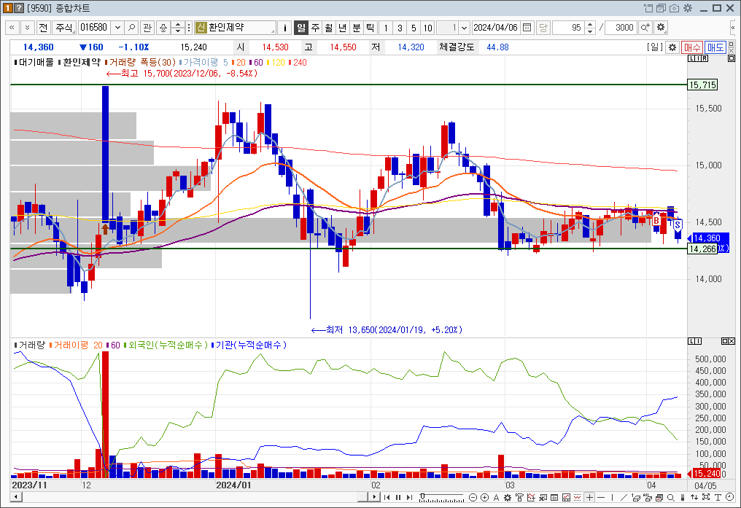Click the 3 interval preset button

coord(400,28)
